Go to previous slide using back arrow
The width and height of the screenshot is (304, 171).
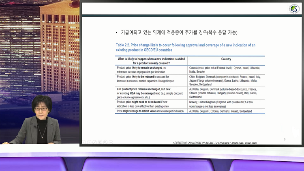[x=84, y=142]
